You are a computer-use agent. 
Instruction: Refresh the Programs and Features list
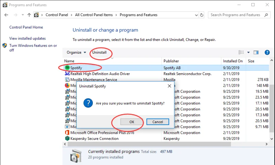[202, 15]
